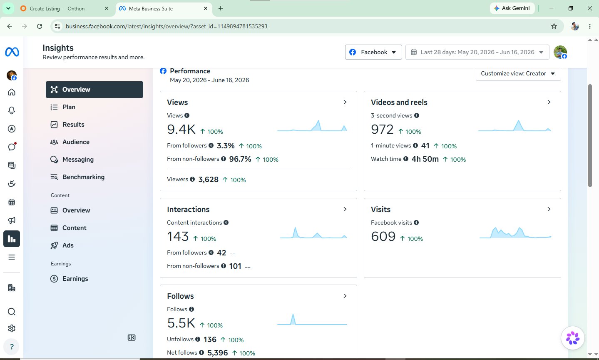Click info icon beside Facebook visits

coord(416,222)
